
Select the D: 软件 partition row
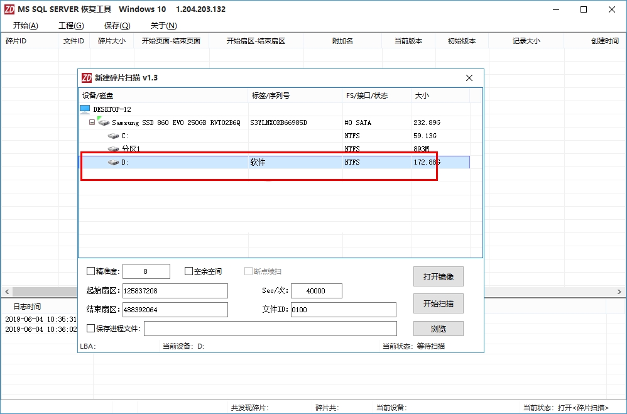point(274,163)
